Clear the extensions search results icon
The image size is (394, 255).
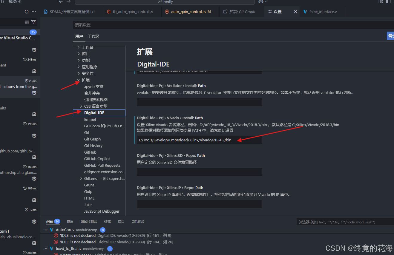click(27, 22)
